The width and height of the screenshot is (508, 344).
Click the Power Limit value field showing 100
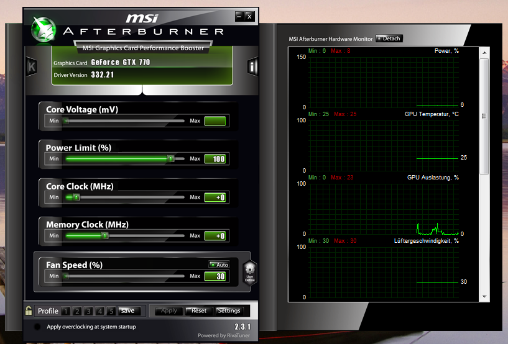pyautogui.click(x=215, y=159)
